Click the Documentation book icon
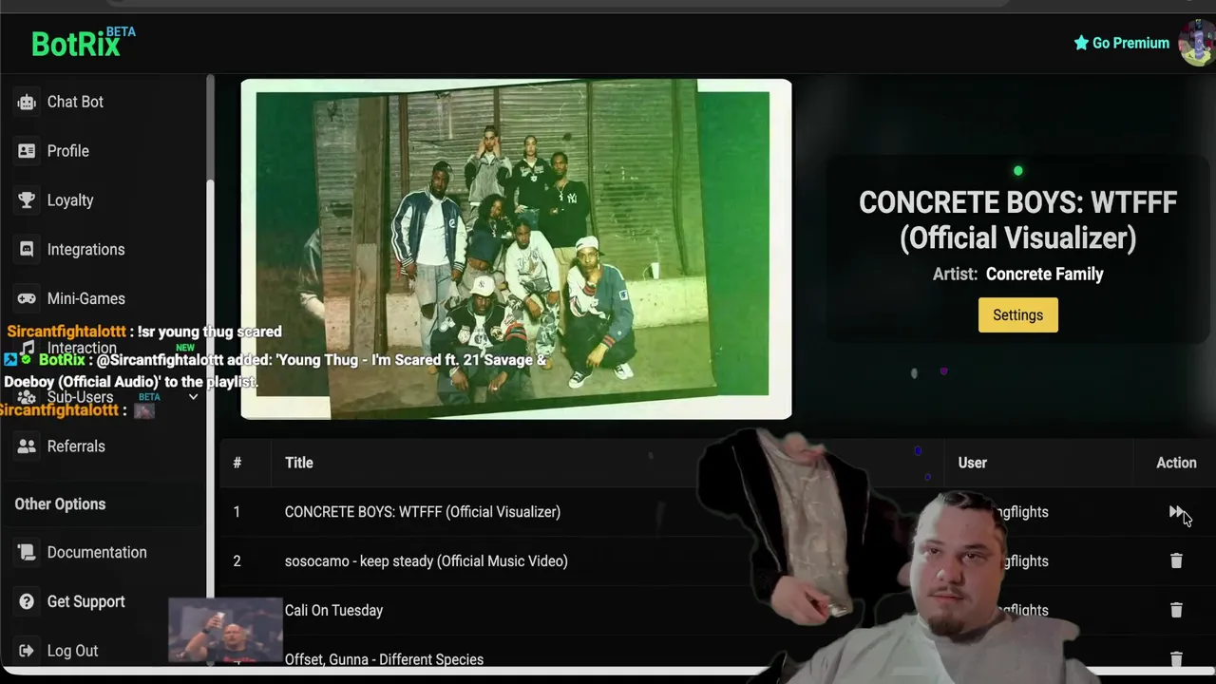This screenshot has height=684, width=1216. coord(27,552)
